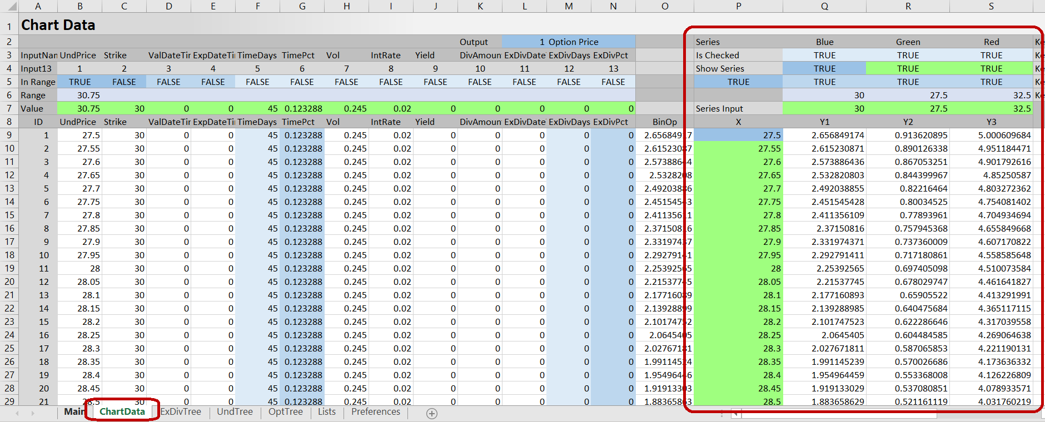This screenshot has width=1045, height=422.
Task: Select Y1 value 2.615230871
Action: tap(824, 148)
